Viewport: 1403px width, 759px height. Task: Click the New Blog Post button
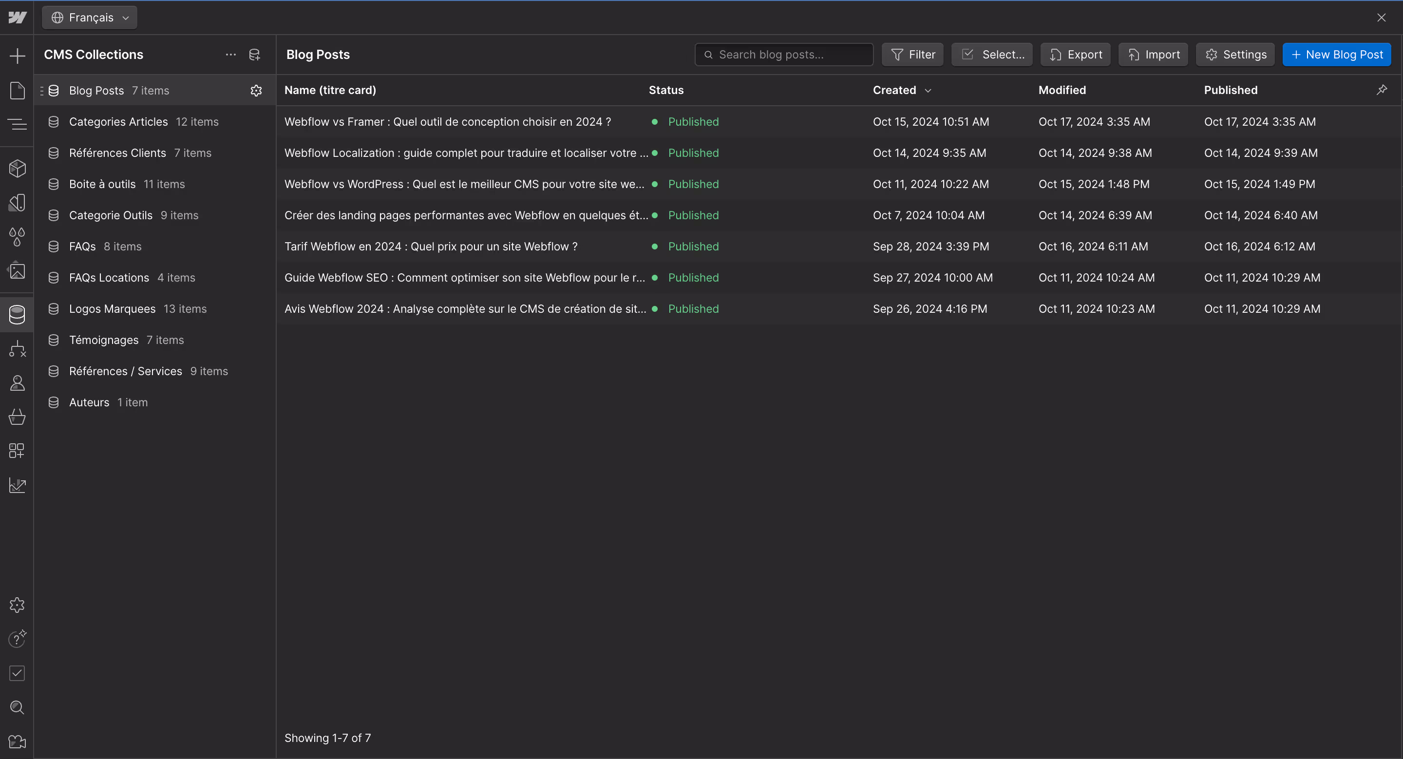[x=1337, y=55]
